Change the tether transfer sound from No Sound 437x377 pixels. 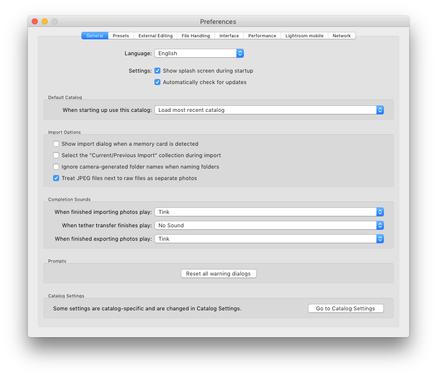click(x=269, y=225)
